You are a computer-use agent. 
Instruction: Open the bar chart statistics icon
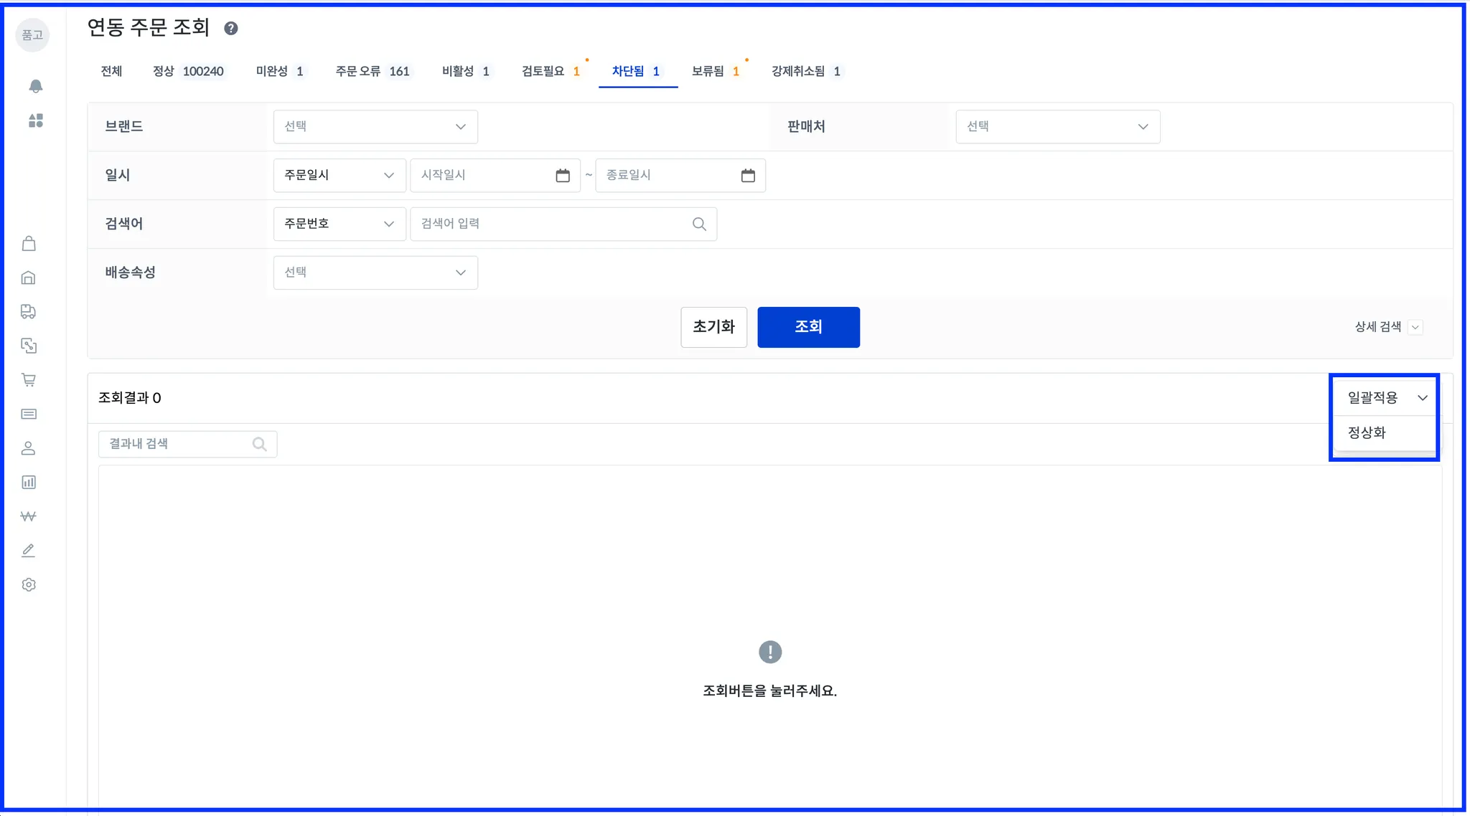29,483
